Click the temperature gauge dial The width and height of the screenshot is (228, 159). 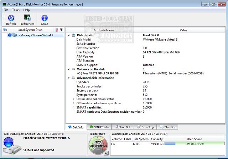click(98, 144)
